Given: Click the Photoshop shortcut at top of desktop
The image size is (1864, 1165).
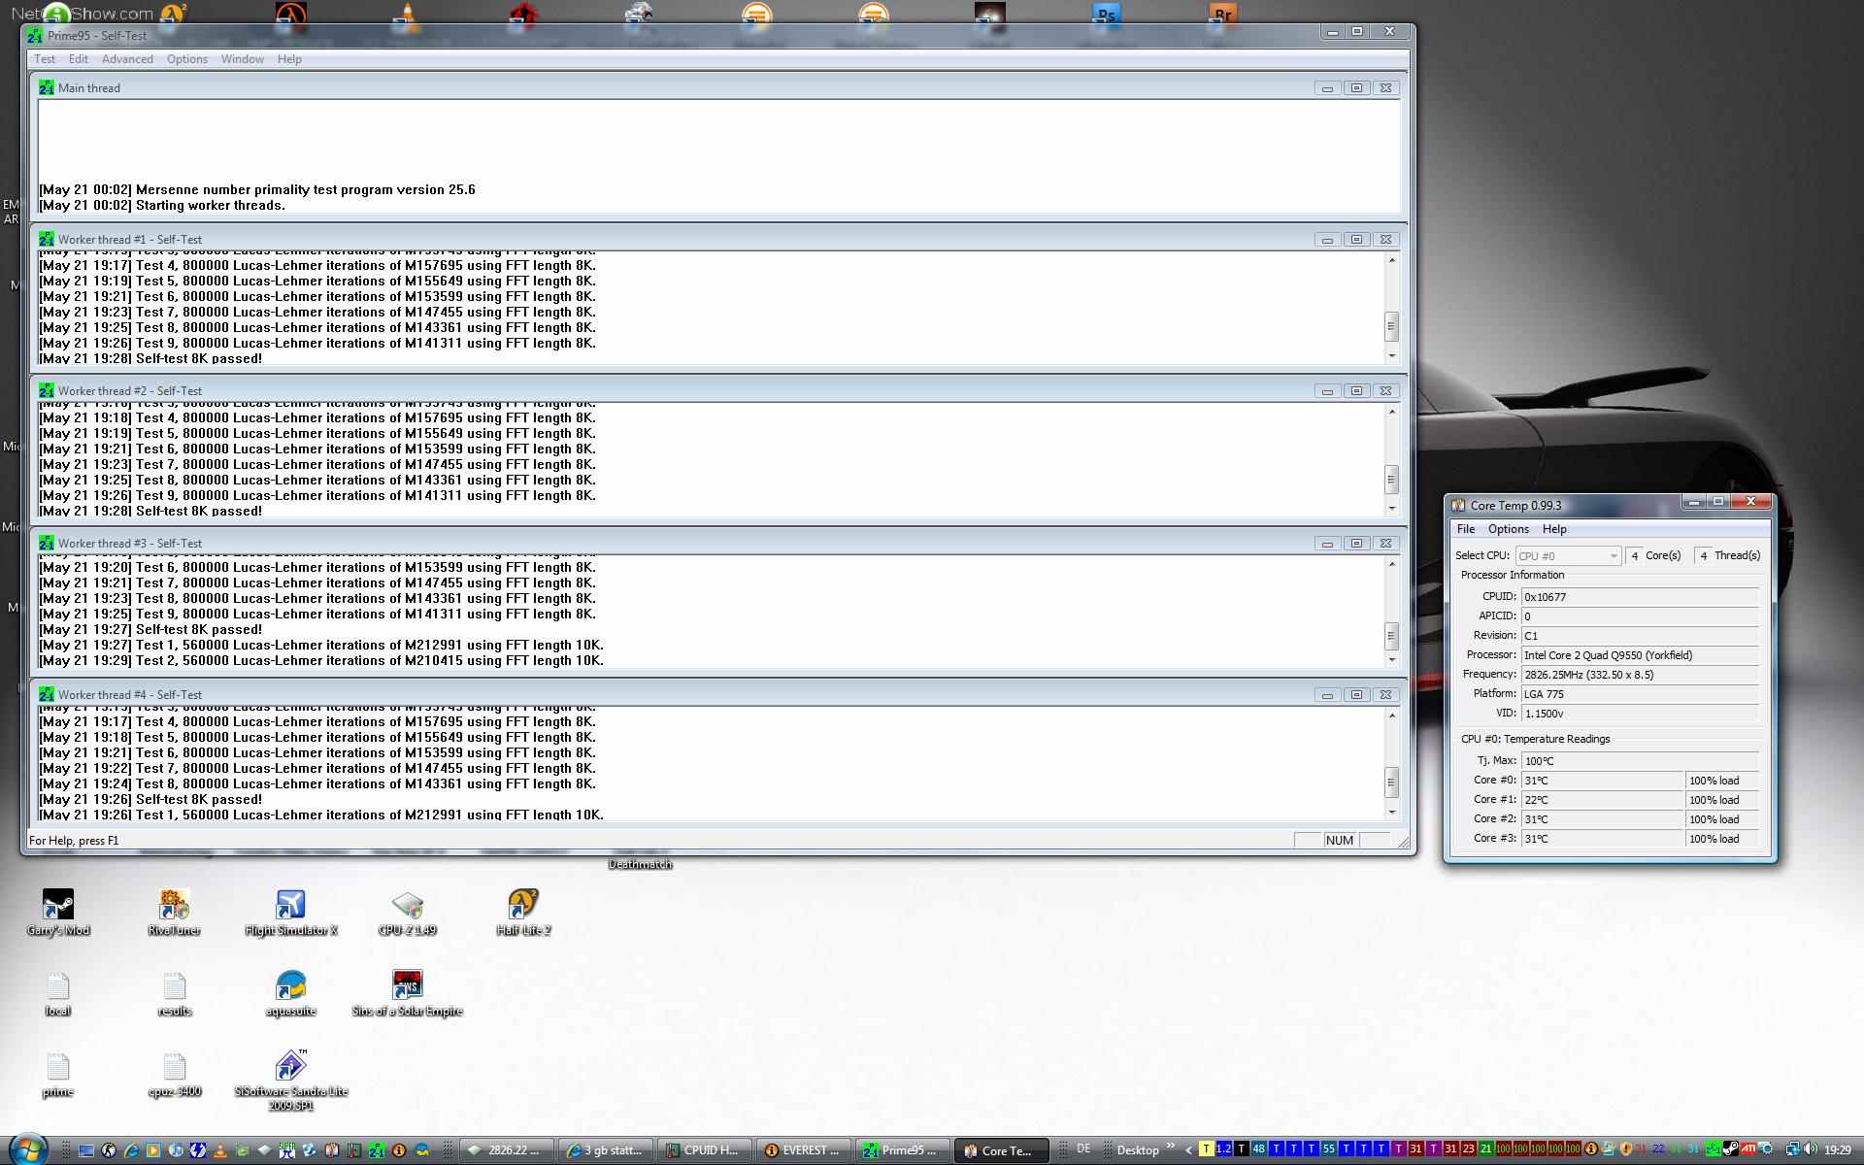Looking at the screenshot, I should [1106, 15].
